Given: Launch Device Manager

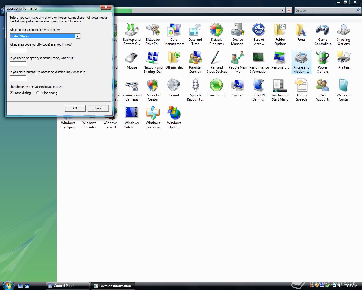Looking at the screenshot, I should (x=238, y=35).
